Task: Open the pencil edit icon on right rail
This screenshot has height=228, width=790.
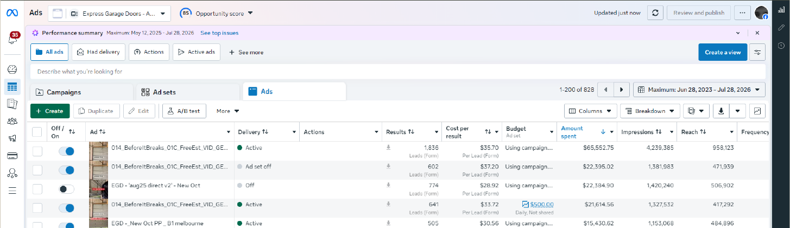Action: pyautogui.click(x=781, y=27)
